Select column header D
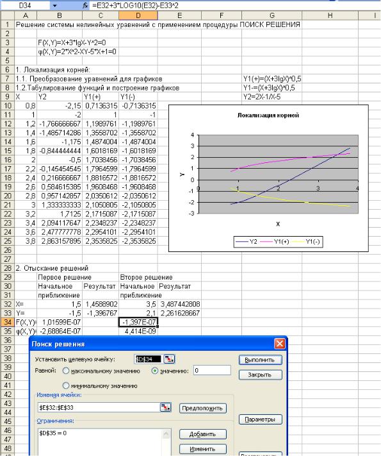 pyautogui.click(x=138, y=15)
